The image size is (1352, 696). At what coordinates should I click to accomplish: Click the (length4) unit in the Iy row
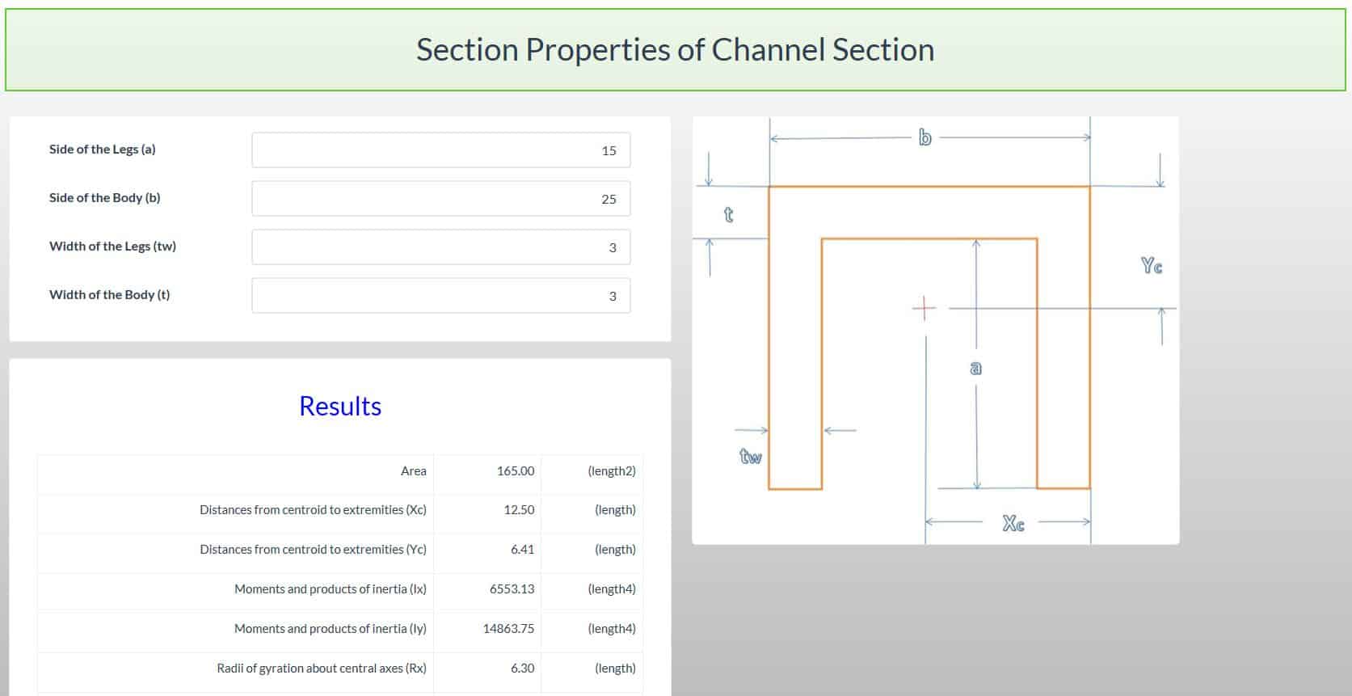click(612, 629)
